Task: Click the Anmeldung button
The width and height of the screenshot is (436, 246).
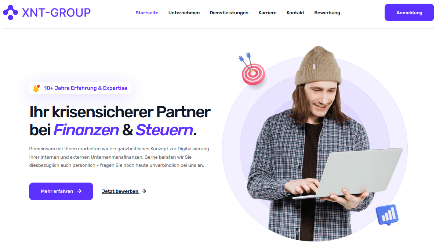Action: (409, 12)
